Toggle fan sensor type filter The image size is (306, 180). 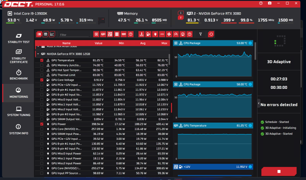pyautogui.click(x=169, y=34)
